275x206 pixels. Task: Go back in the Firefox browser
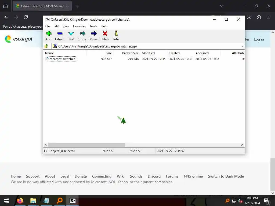click(6, 17)
